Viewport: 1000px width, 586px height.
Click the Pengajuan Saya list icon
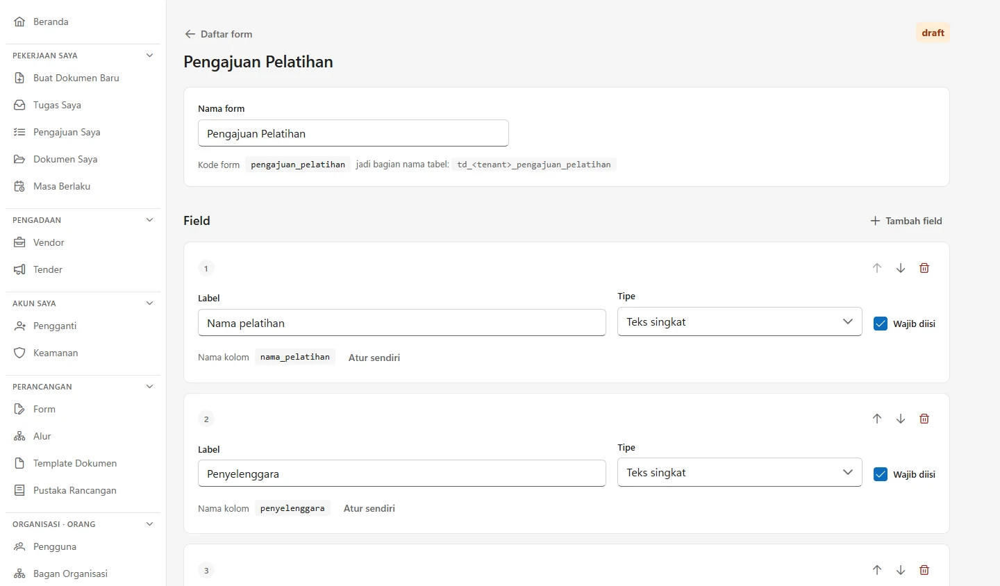coord(19,132)
